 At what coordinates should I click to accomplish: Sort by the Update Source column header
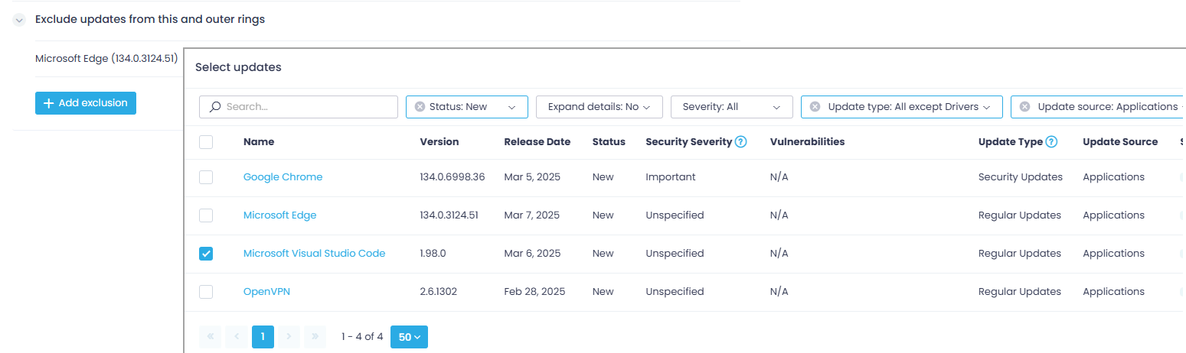[x=1120, y=141]
